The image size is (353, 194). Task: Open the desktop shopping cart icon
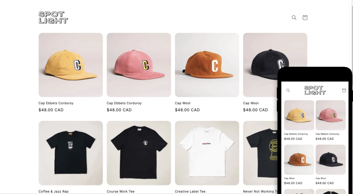(x=305, y=18)
